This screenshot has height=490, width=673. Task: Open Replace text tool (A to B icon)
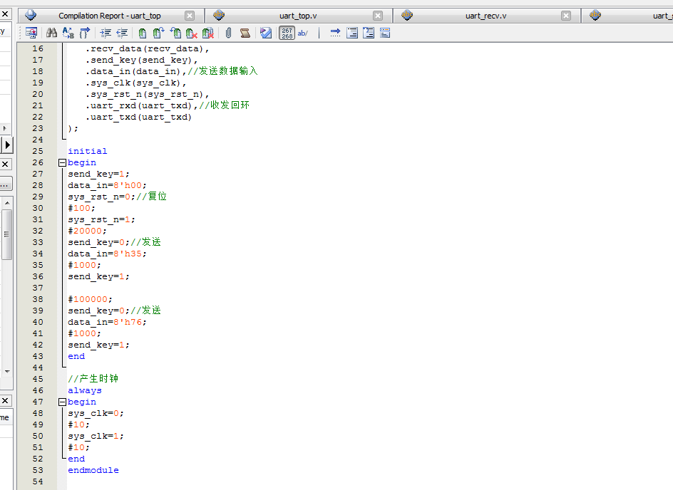pyautogui.click(x=68, y=33)
